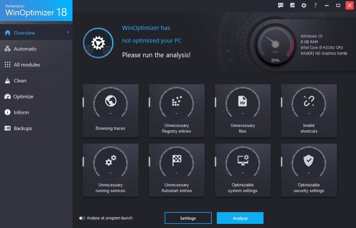Click the Settings button
Image resolution: width=356 pixels, height=228 pixels.
click(x=188, y=218)
